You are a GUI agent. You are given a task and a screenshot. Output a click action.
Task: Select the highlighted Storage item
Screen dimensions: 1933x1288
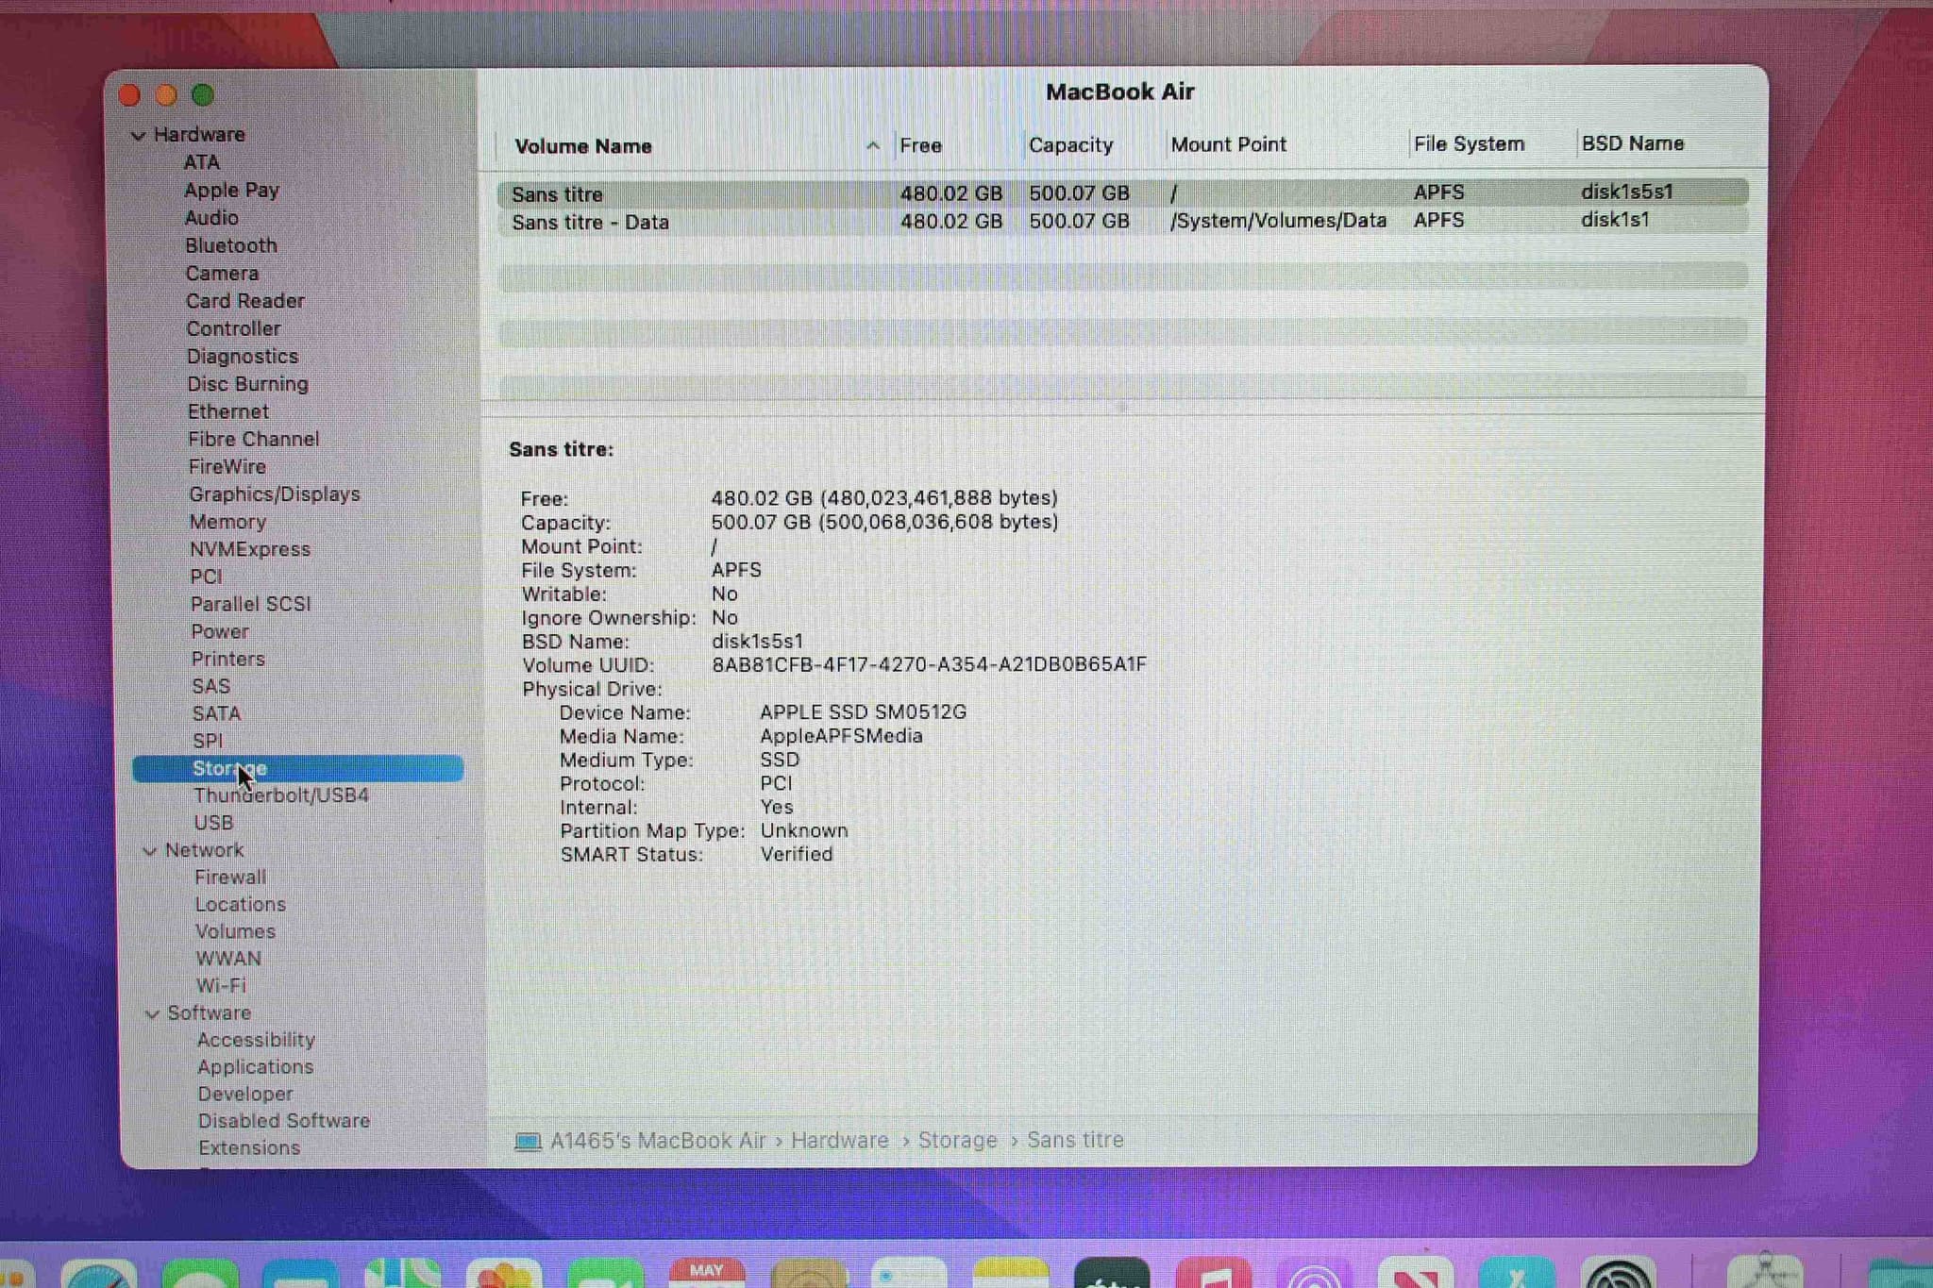click(x=297, y=768)
